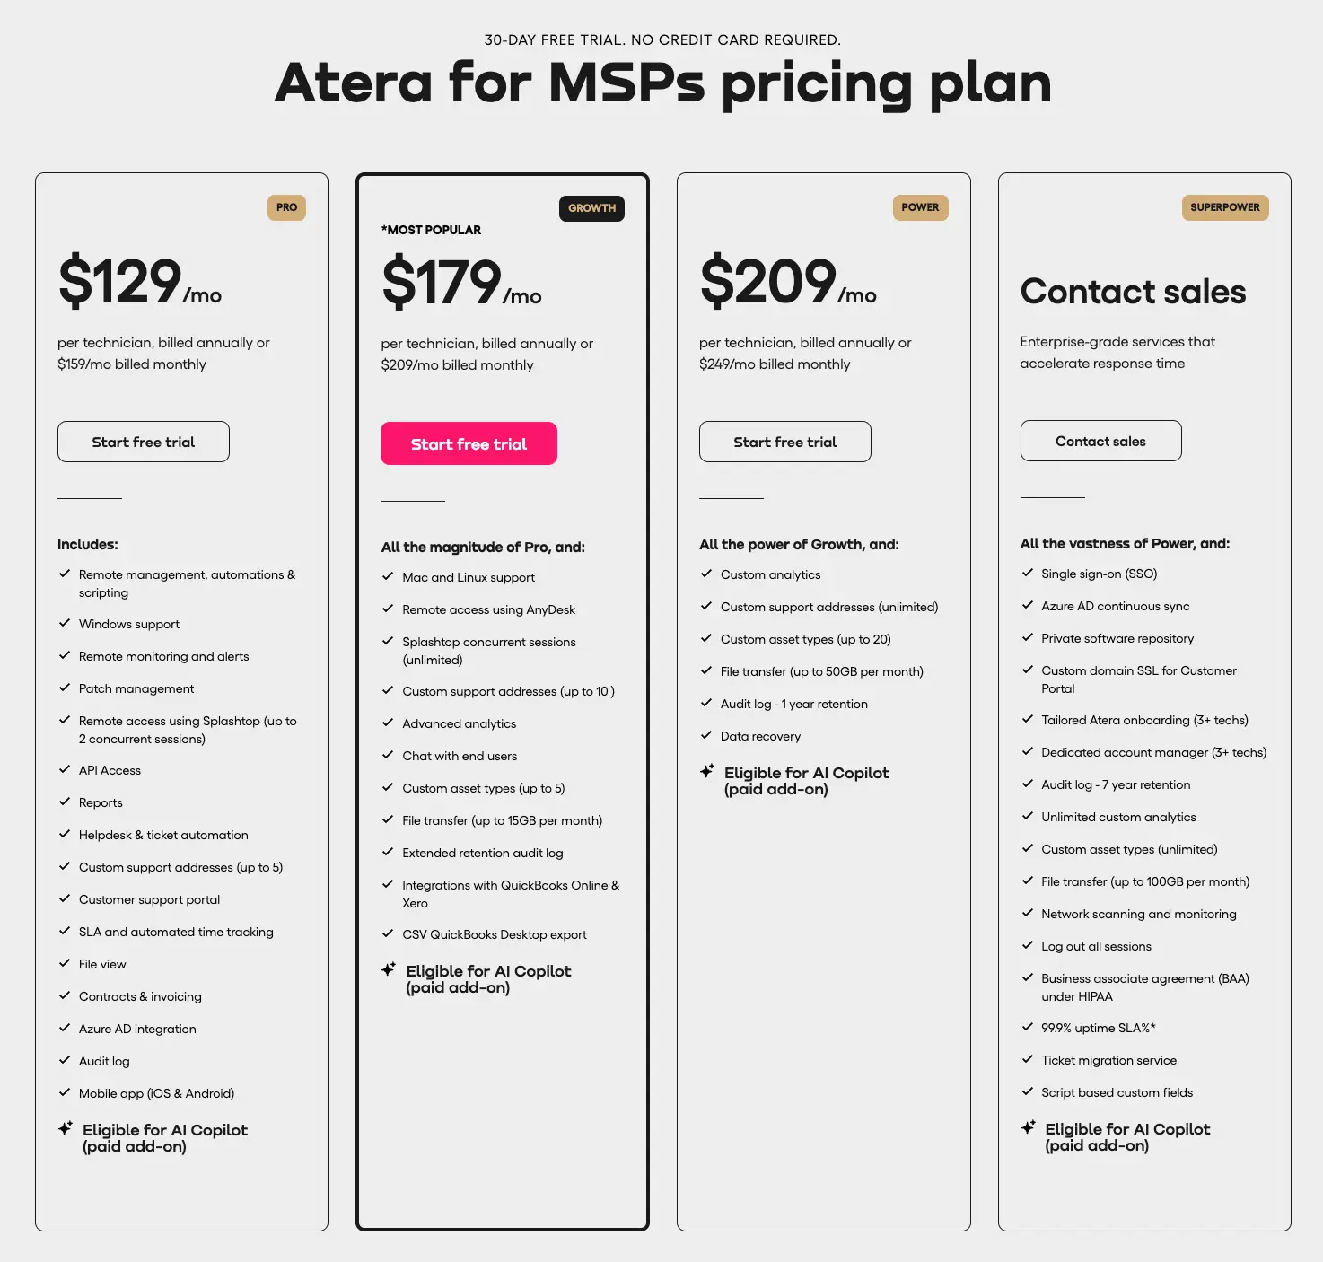Click the *MOST POPULAR label
The height and width of the screenshot is (1262, 1323).
click(x=432, y=230)
